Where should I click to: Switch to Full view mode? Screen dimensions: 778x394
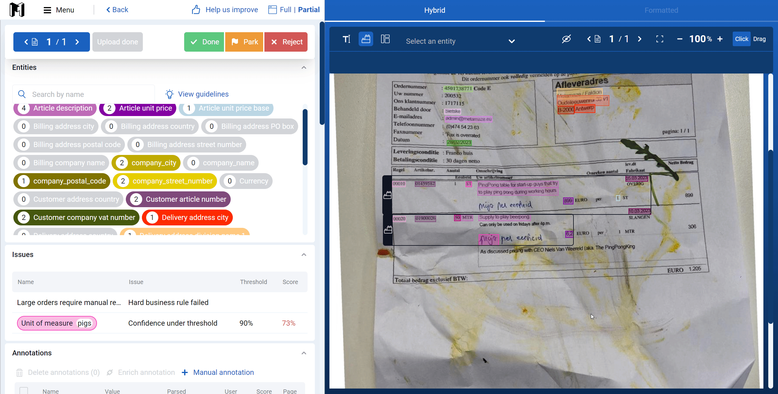click(x=285, y=10)
